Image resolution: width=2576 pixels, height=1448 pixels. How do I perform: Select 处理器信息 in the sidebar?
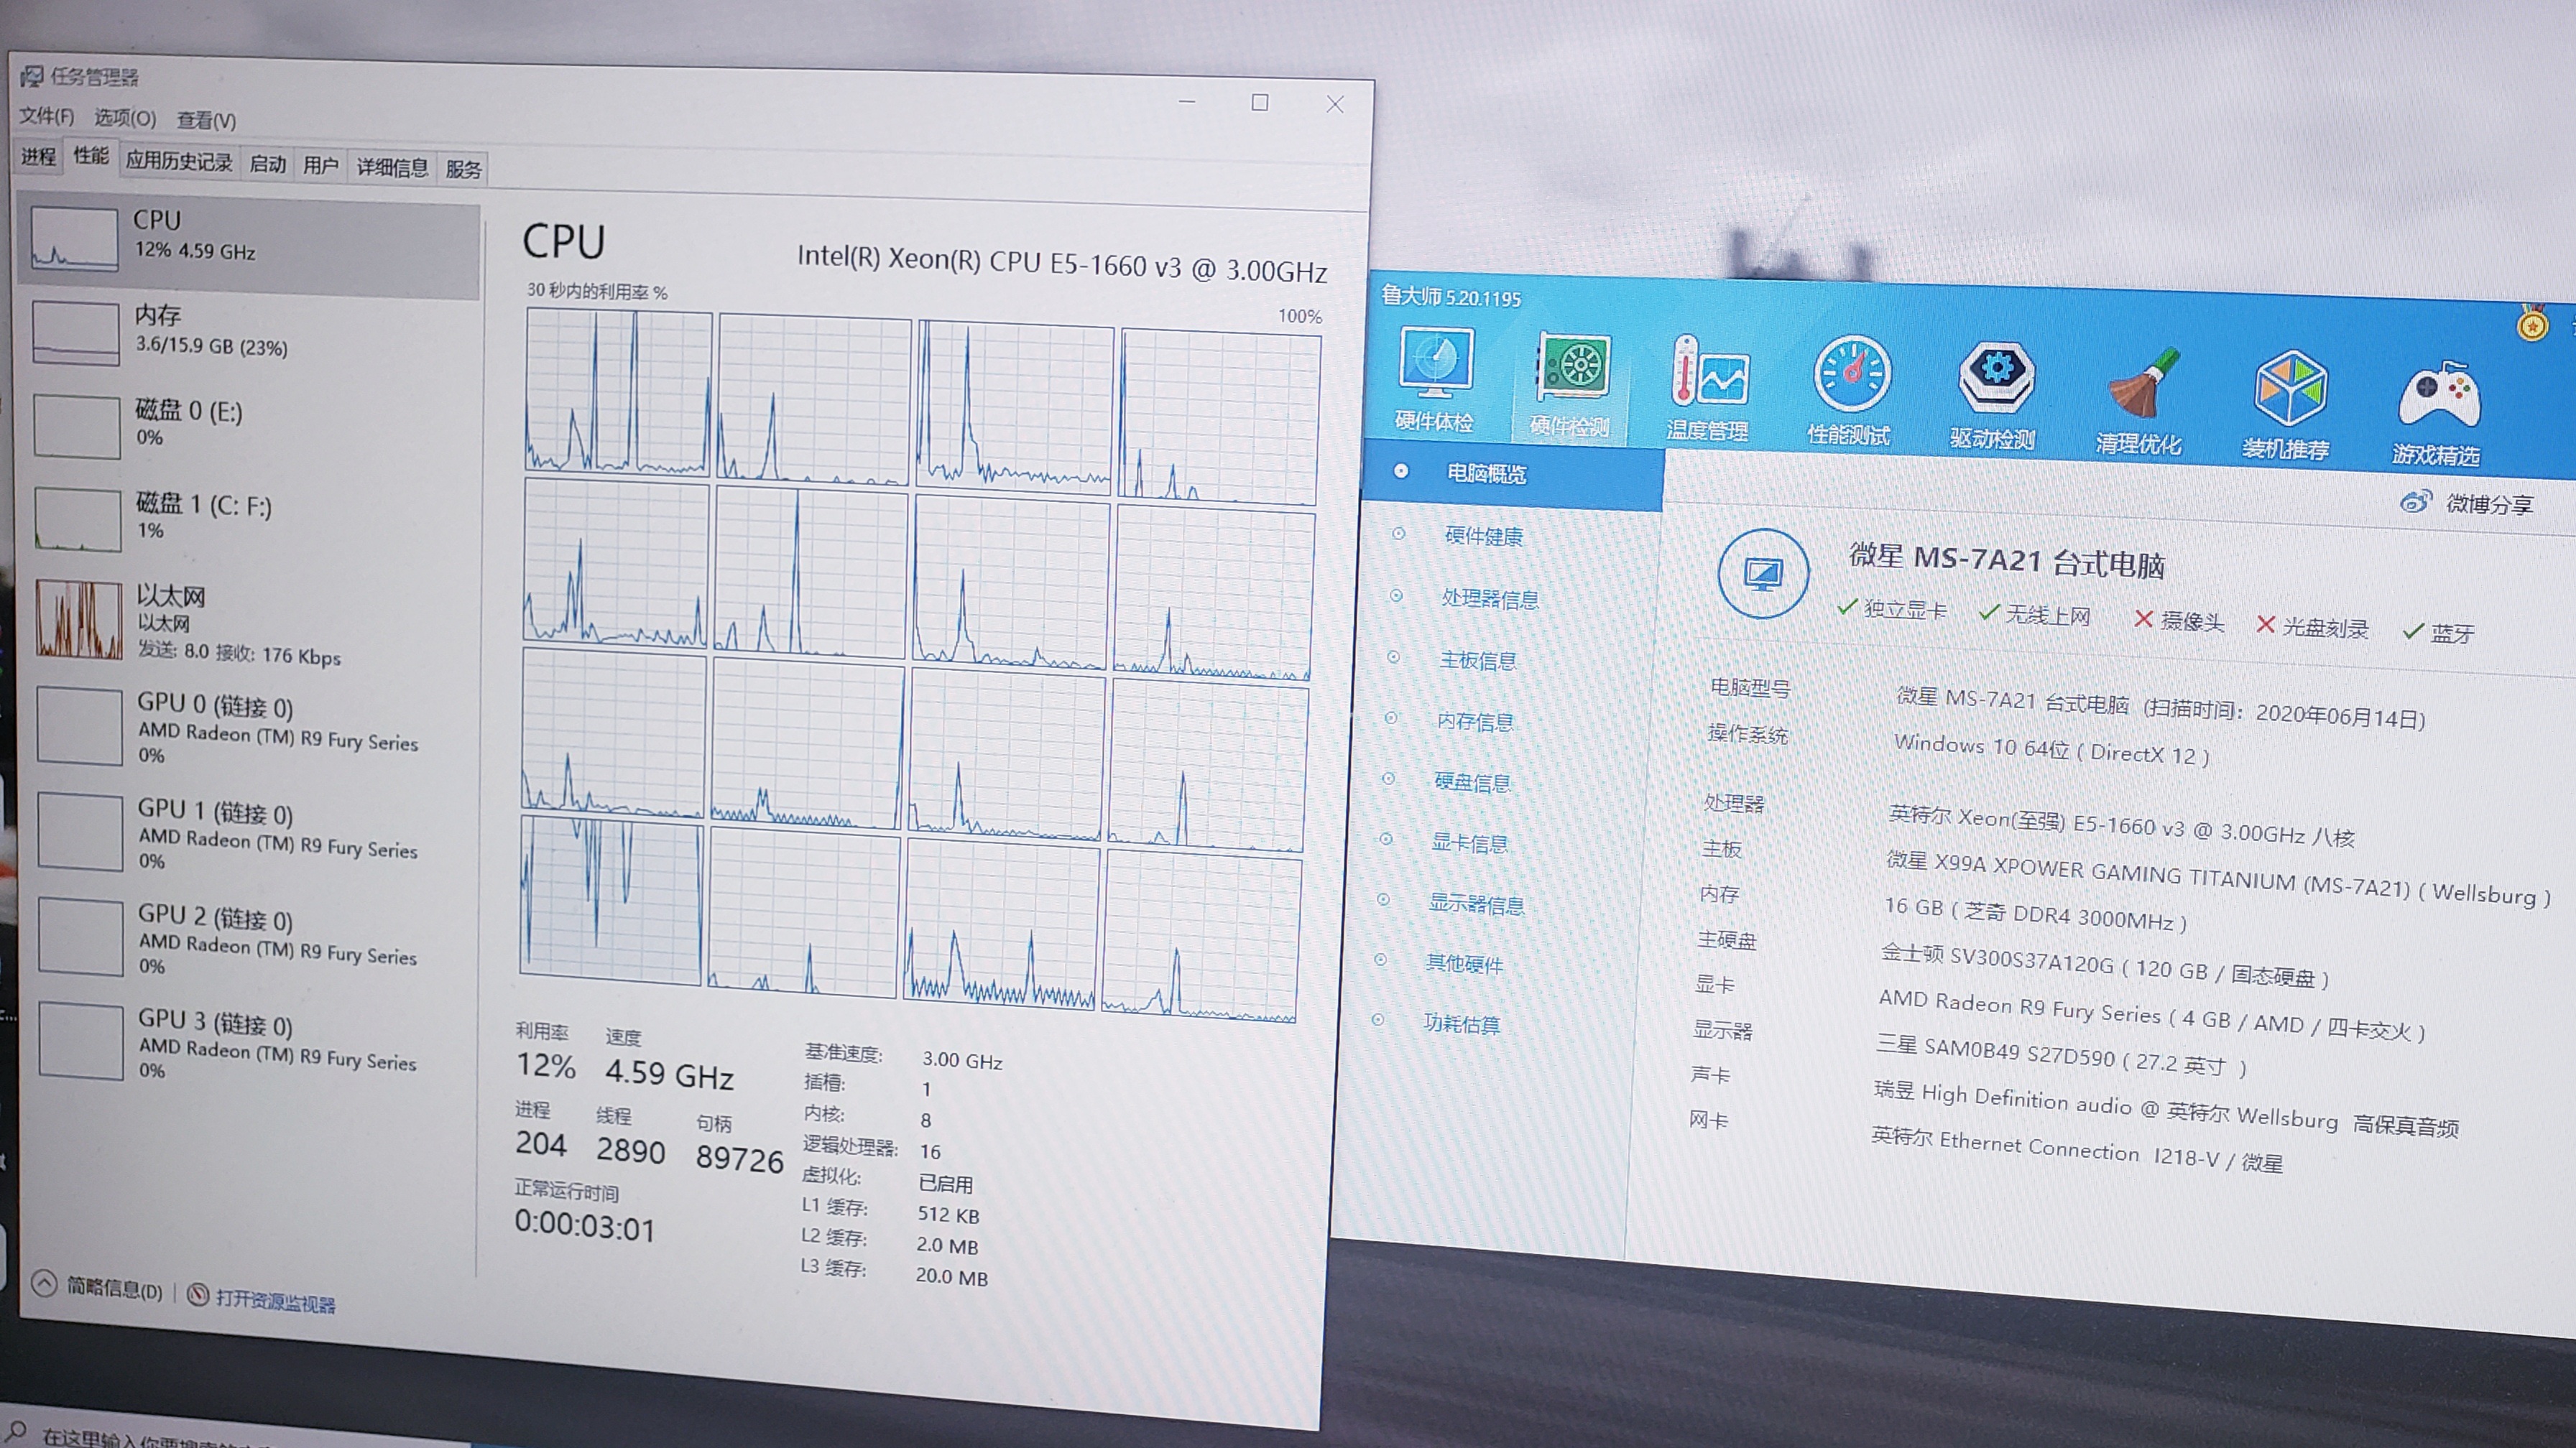[1489, 598]
